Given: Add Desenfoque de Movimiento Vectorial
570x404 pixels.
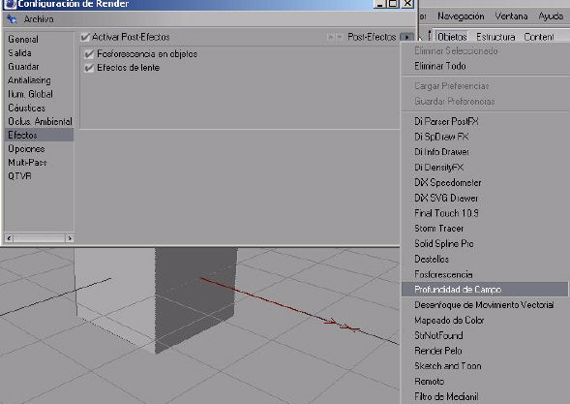Looking at the screenshot, I should tap(484, 304).
